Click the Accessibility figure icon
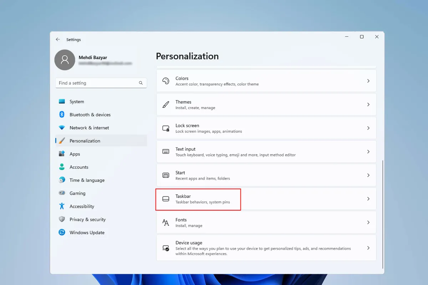 point(62,206)
